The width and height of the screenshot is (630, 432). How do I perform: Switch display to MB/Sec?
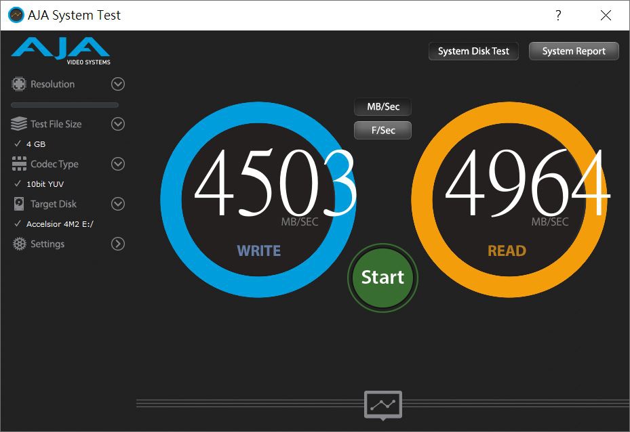(x=383, y=107)
